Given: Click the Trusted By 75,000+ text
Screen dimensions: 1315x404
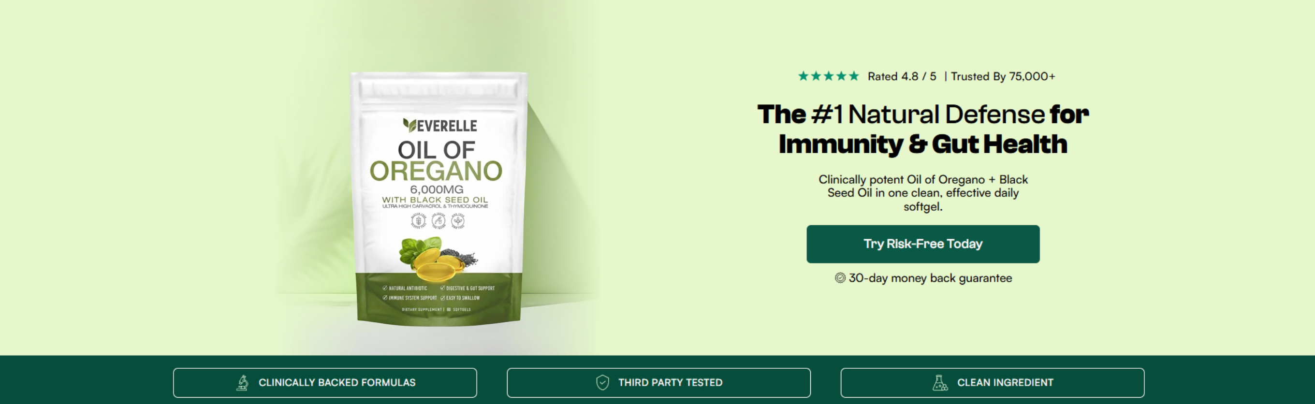Looking at the screenshot, I should 1003,76.
